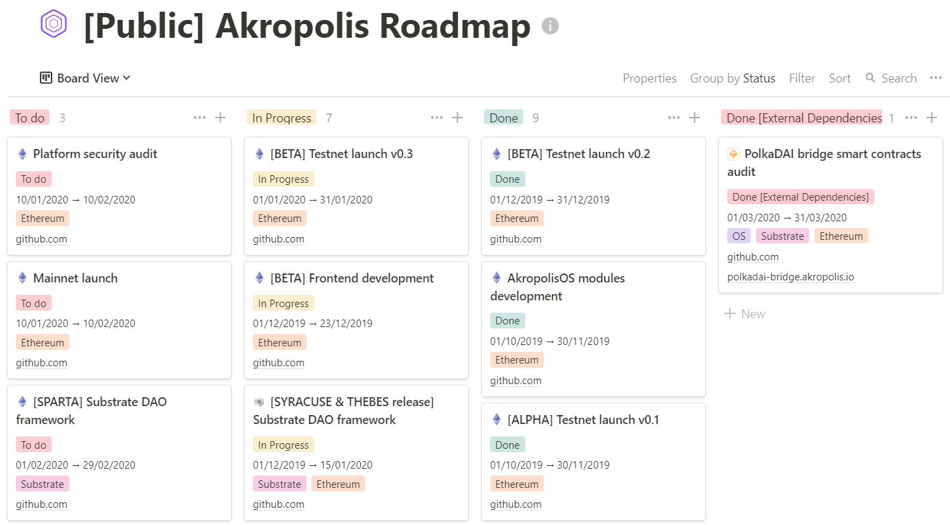Open the Board View dropdown
Viewport: 950px width, 525px height.
pyautogui.click(x=85, y=78)
